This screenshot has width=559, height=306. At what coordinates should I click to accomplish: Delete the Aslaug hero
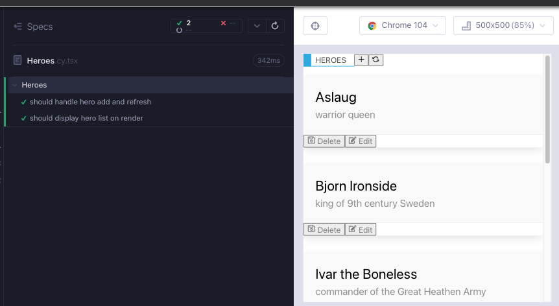(324, 141)
